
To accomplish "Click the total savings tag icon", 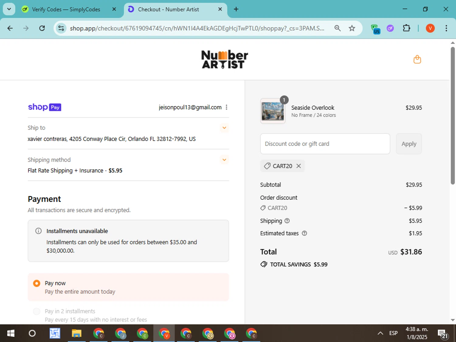I will click(x=264, y=264).
